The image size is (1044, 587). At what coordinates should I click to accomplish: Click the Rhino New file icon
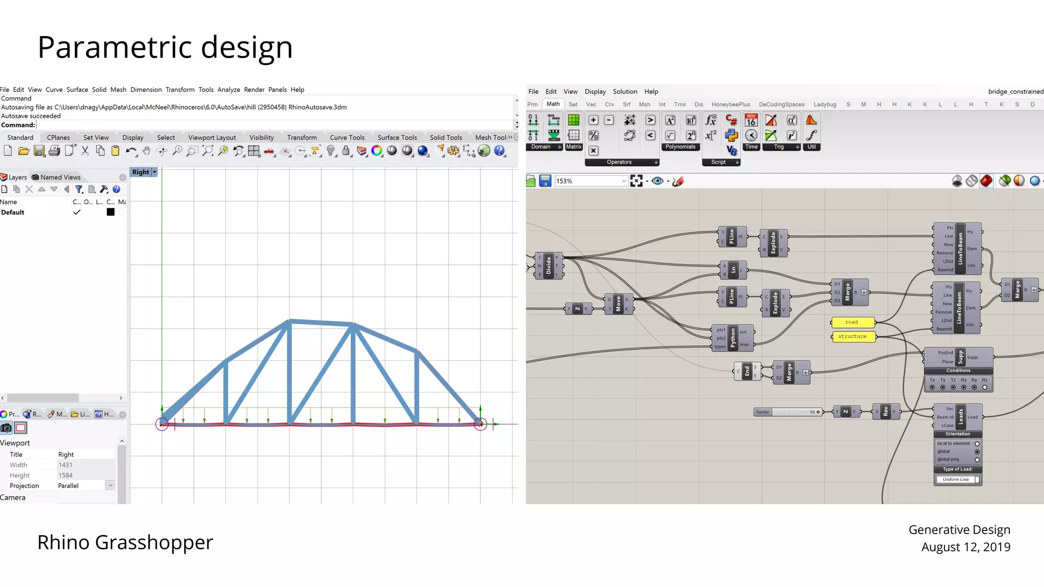click(8, 150)
